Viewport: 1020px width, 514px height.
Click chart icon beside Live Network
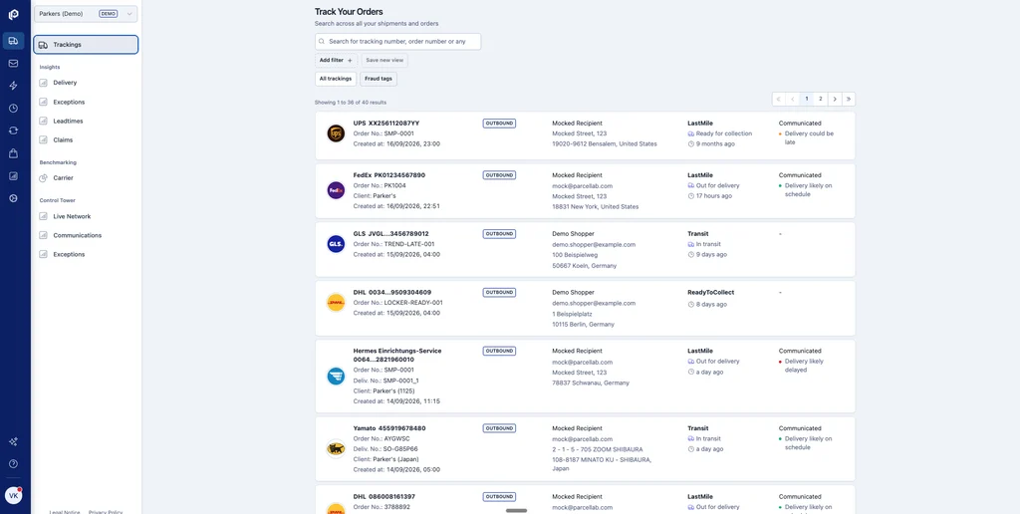pyautogui.click(x=43, y=216)
